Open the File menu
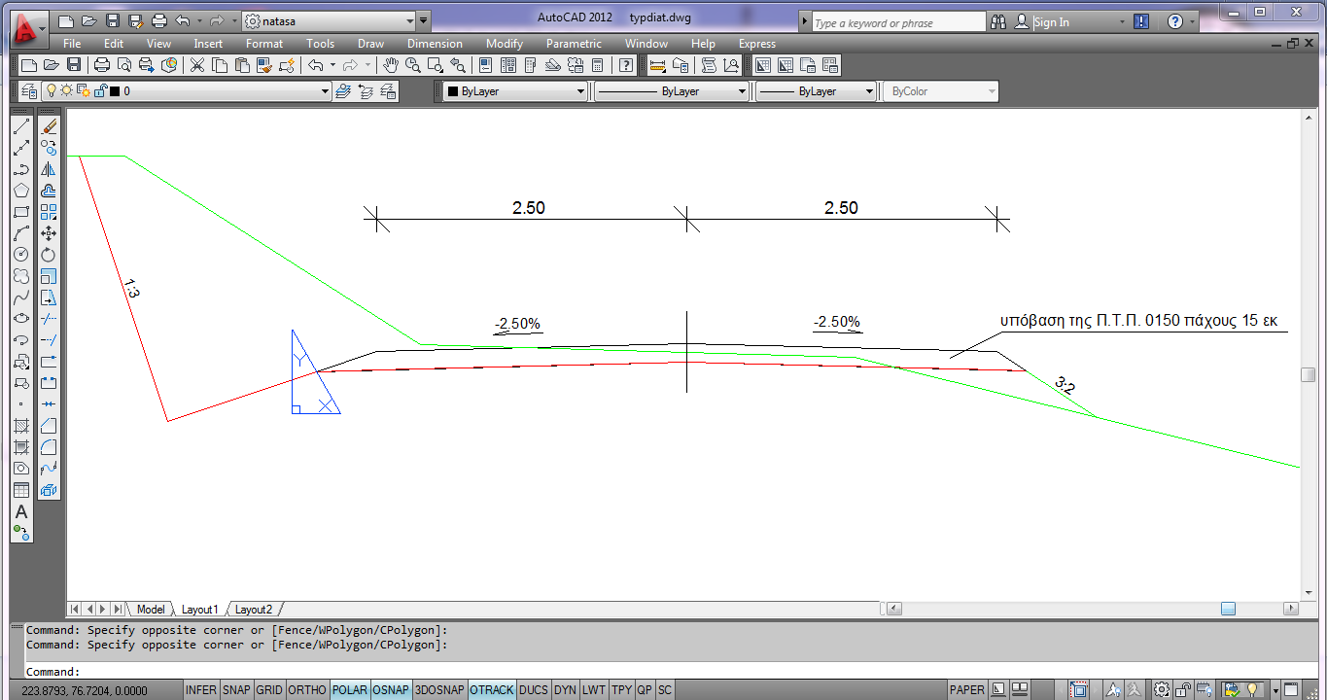Viewport: 1327px width, 700px height. coord(72,44)
